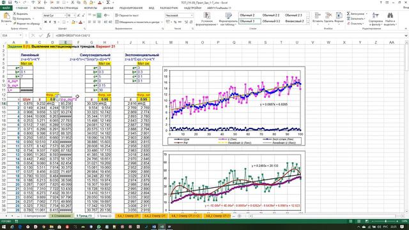This screenshot has height=230, width=409.
Task: Click the Save icon in quick access toolbar
Action: (10, 3)
